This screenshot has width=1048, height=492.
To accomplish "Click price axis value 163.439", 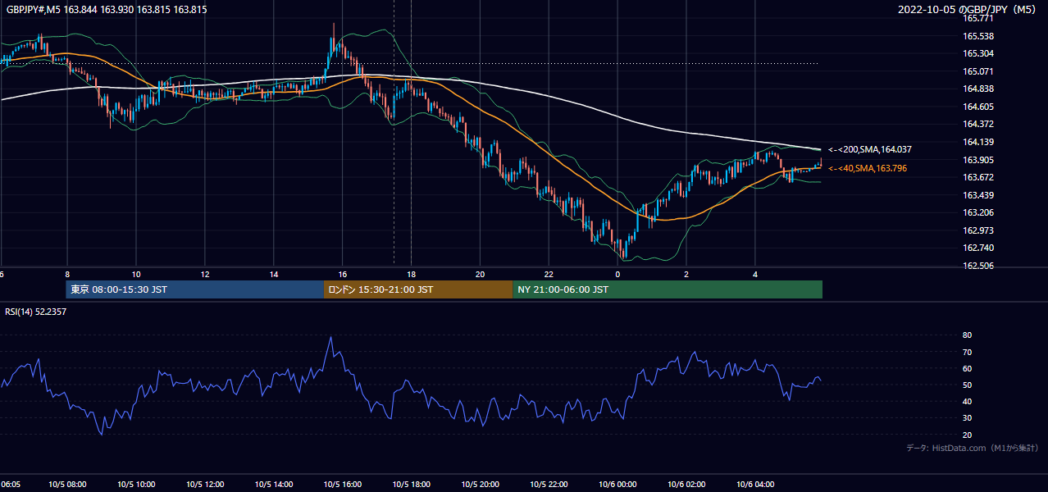I will click(x=977, y=196).
